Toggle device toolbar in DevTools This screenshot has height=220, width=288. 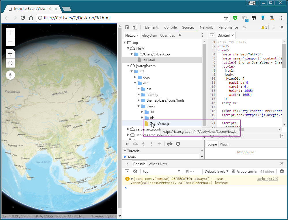[135, 27]
